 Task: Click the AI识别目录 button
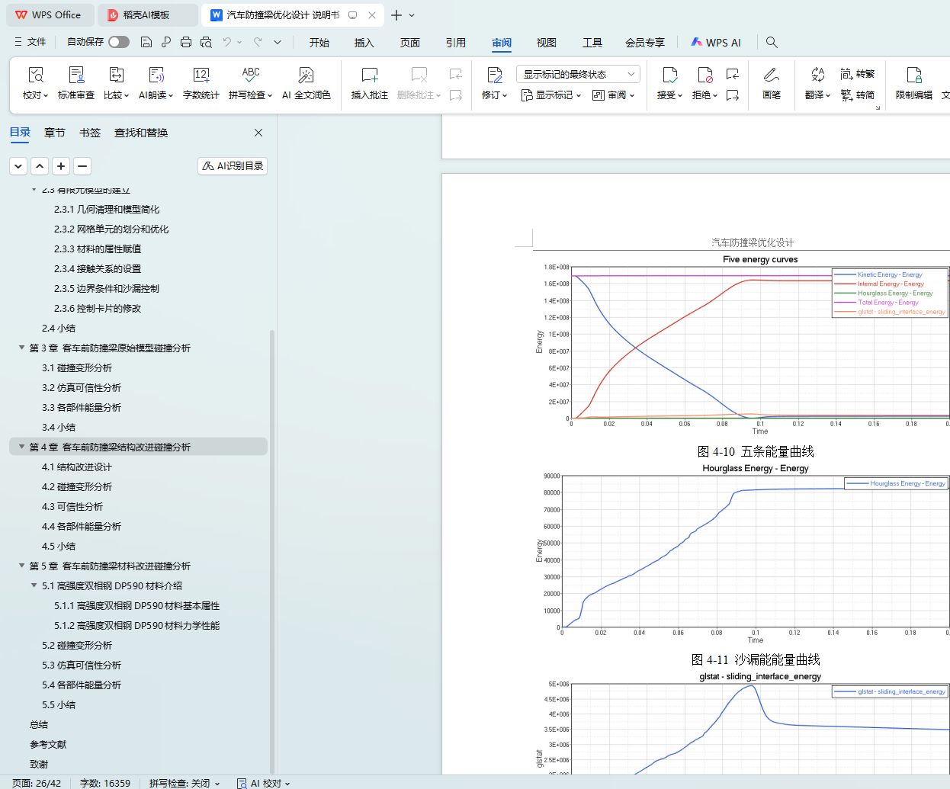point(233,165)
